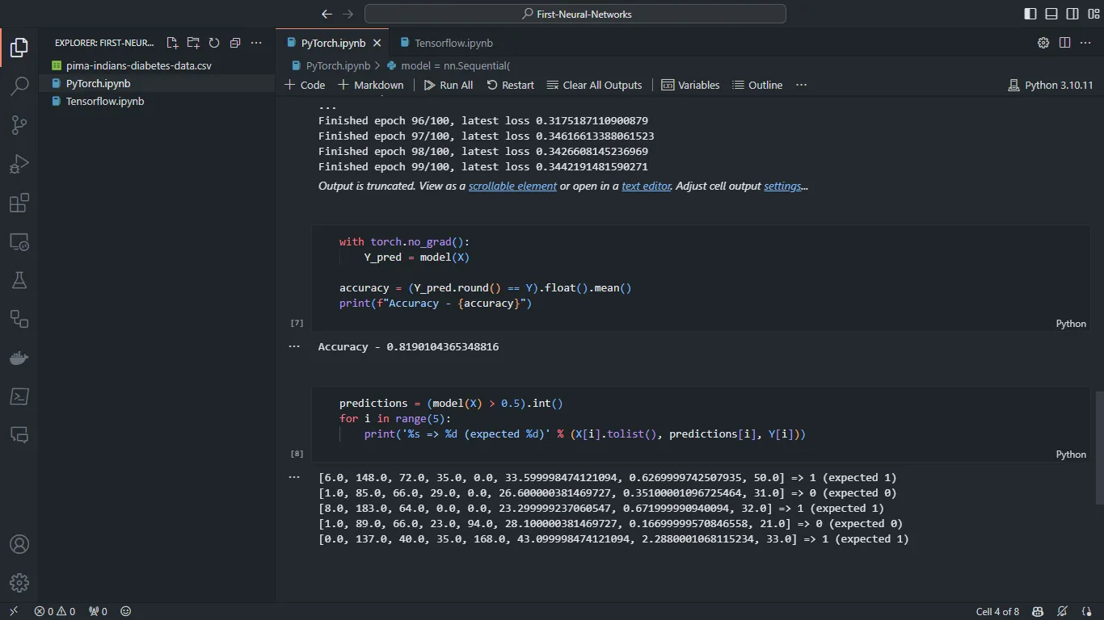Add a new Markdown cell
The image size is (1104, 620).
[370, 85]
